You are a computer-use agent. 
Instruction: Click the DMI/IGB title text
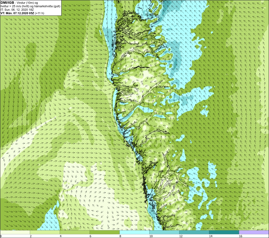point(7,3)
